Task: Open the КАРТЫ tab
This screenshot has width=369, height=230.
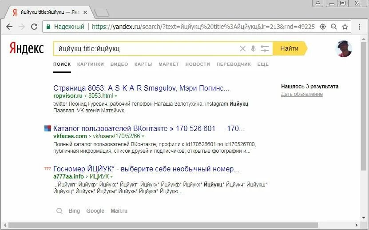Action: [x=143, y=64]
